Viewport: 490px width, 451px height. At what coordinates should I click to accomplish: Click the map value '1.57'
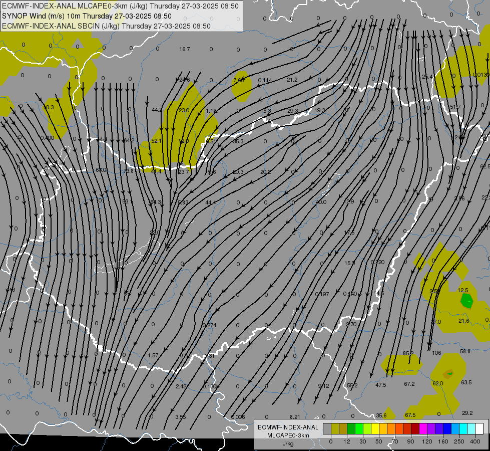[x=153, y=355]
